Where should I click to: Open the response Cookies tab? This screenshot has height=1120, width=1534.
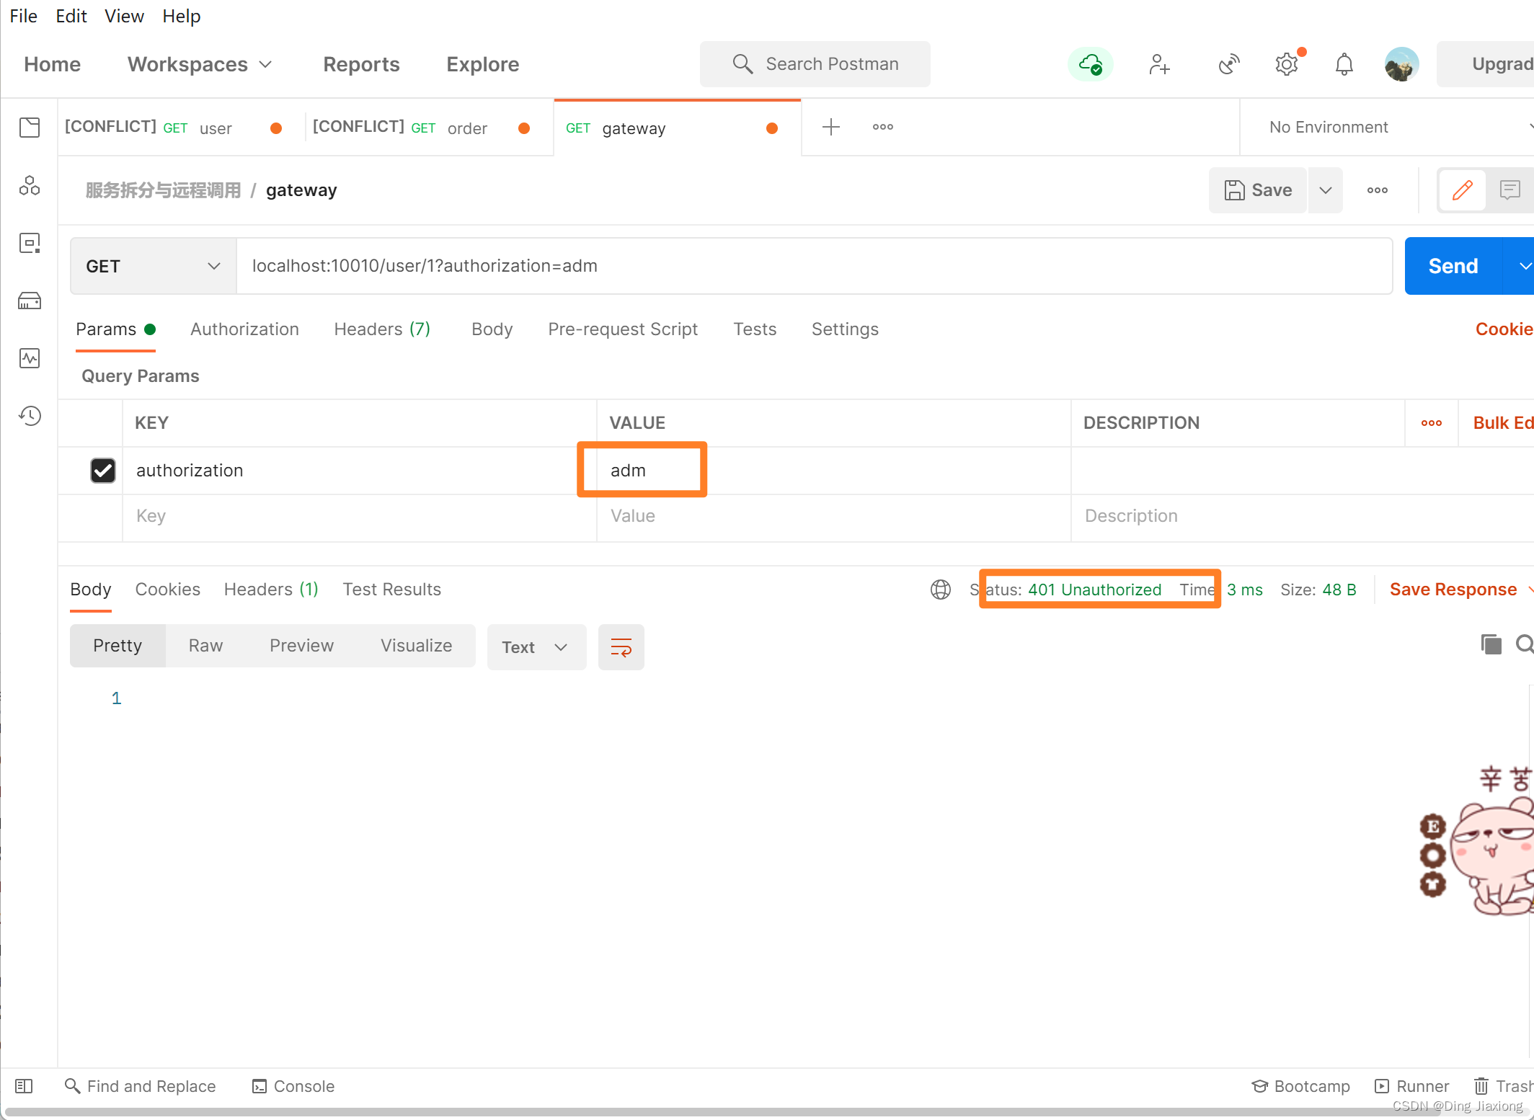click(x=167, y=590)
